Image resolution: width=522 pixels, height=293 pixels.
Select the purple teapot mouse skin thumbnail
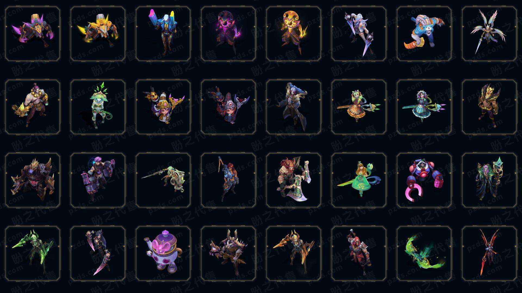pyautogui.click(x=163, y=253)
